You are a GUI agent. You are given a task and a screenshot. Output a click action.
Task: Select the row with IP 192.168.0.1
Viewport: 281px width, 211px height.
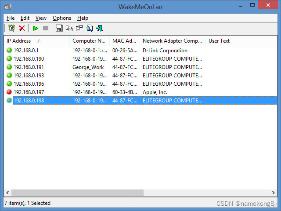pyautogui.click(x=140, y=51)
